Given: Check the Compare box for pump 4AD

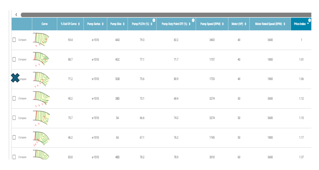Looking at the screenshot, I should (x=14, y=40).
